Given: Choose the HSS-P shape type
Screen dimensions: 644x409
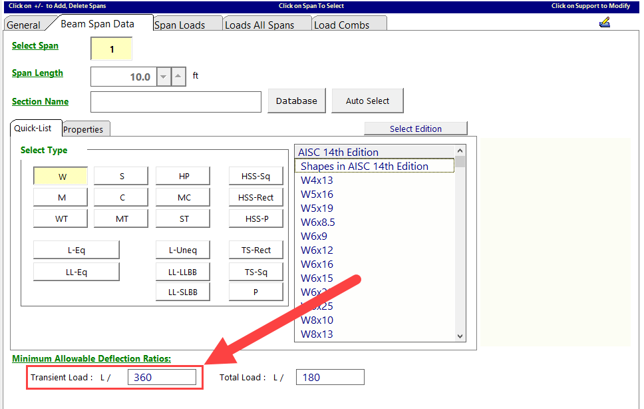Looking at the screenshot, I should pyautogui.click(x=256, y=219).
